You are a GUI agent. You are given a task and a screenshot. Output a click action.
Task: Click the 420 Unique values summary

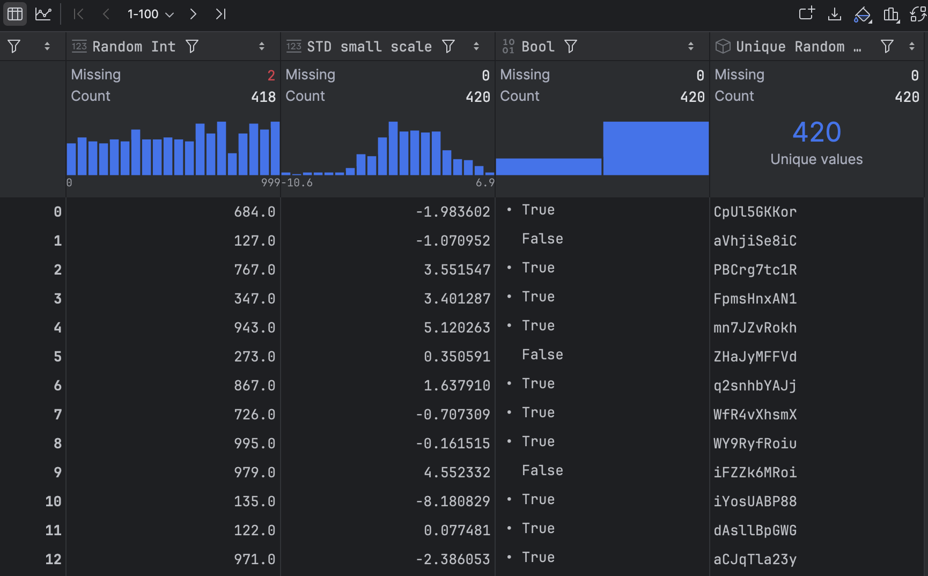817,143
